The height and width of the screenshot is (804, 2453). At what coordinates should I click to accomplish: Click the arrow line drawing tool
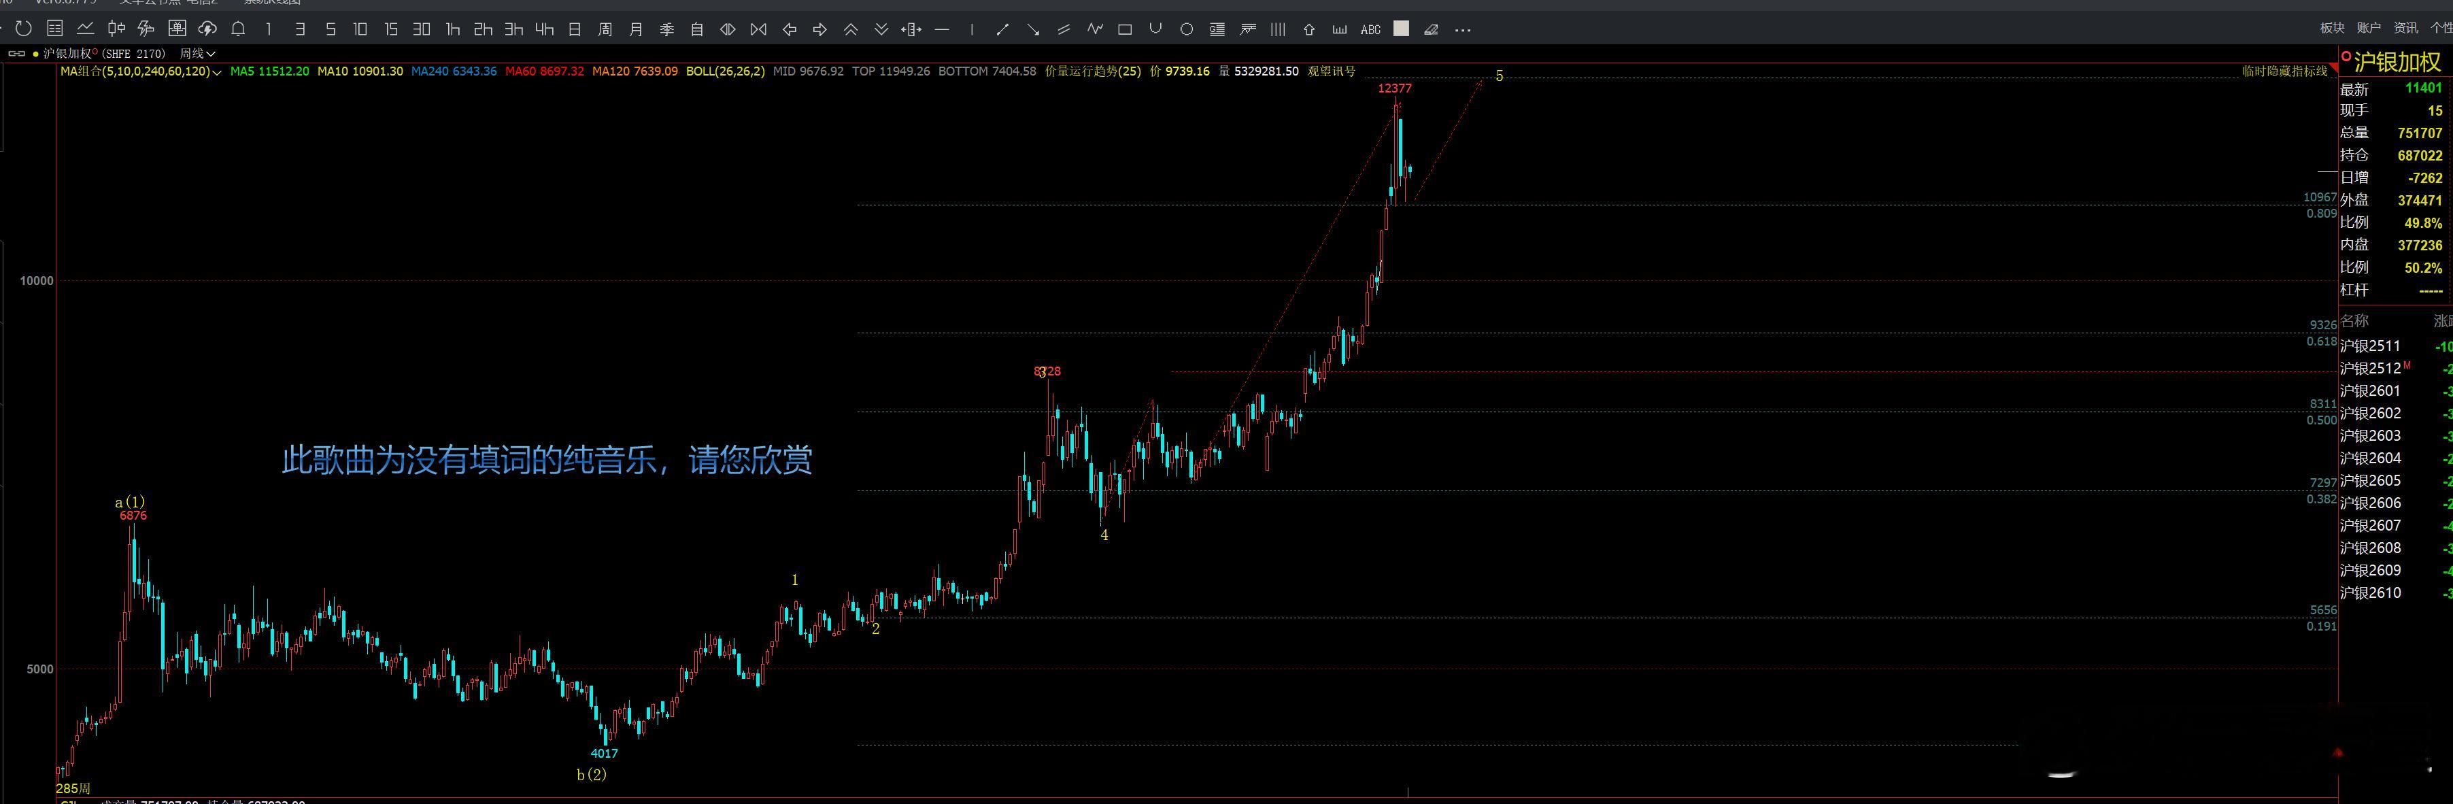(1033, 29)
